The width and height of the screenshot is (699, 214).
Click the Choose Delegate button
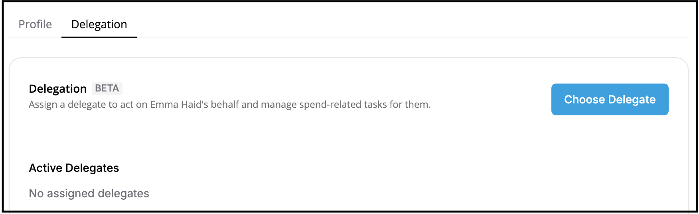click(609, 99)
